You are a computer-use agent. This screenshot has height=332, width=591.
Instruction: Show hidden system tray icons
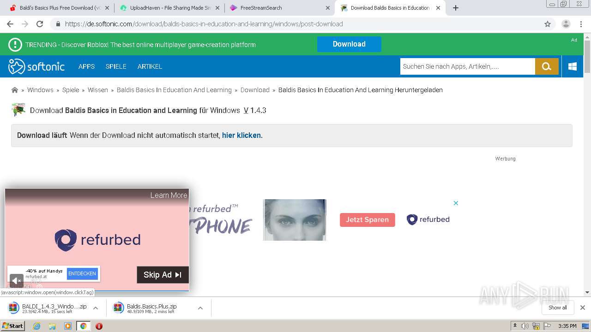point(515,326)
